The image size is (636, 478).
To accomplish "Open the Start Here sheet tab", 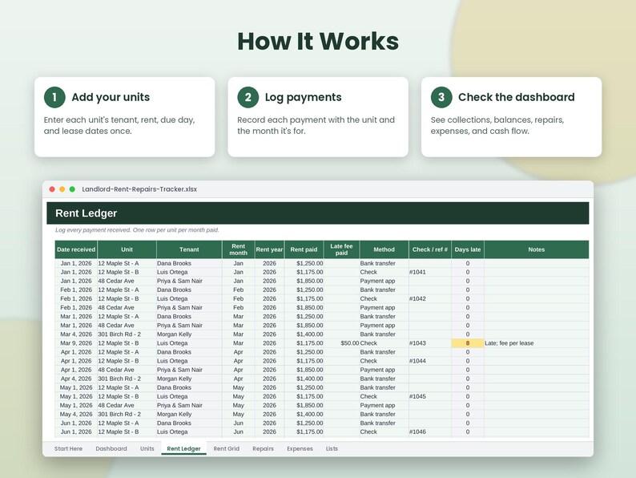I will pos(68,448).
